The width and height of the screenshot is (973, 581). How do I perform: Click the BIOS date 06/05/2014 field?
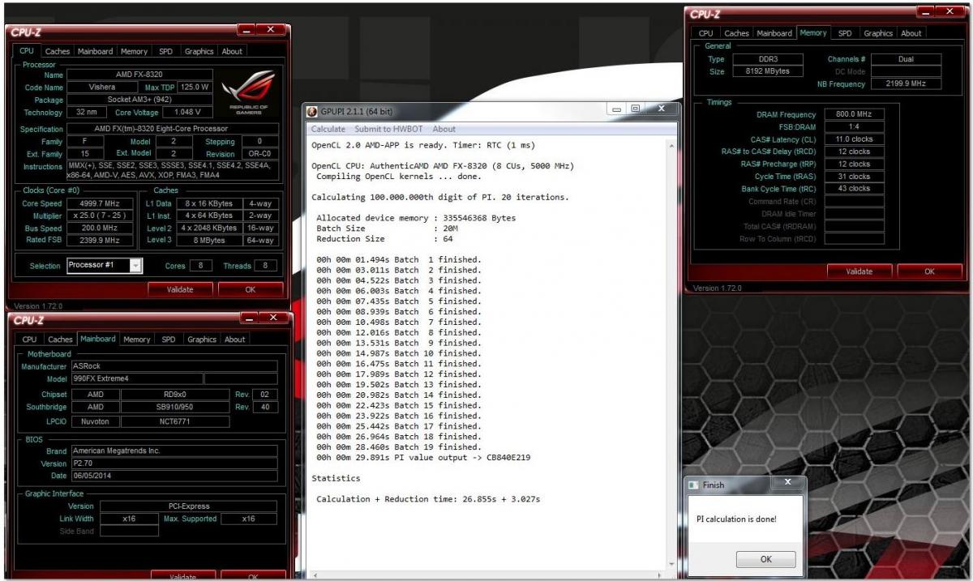coord(174,476)
